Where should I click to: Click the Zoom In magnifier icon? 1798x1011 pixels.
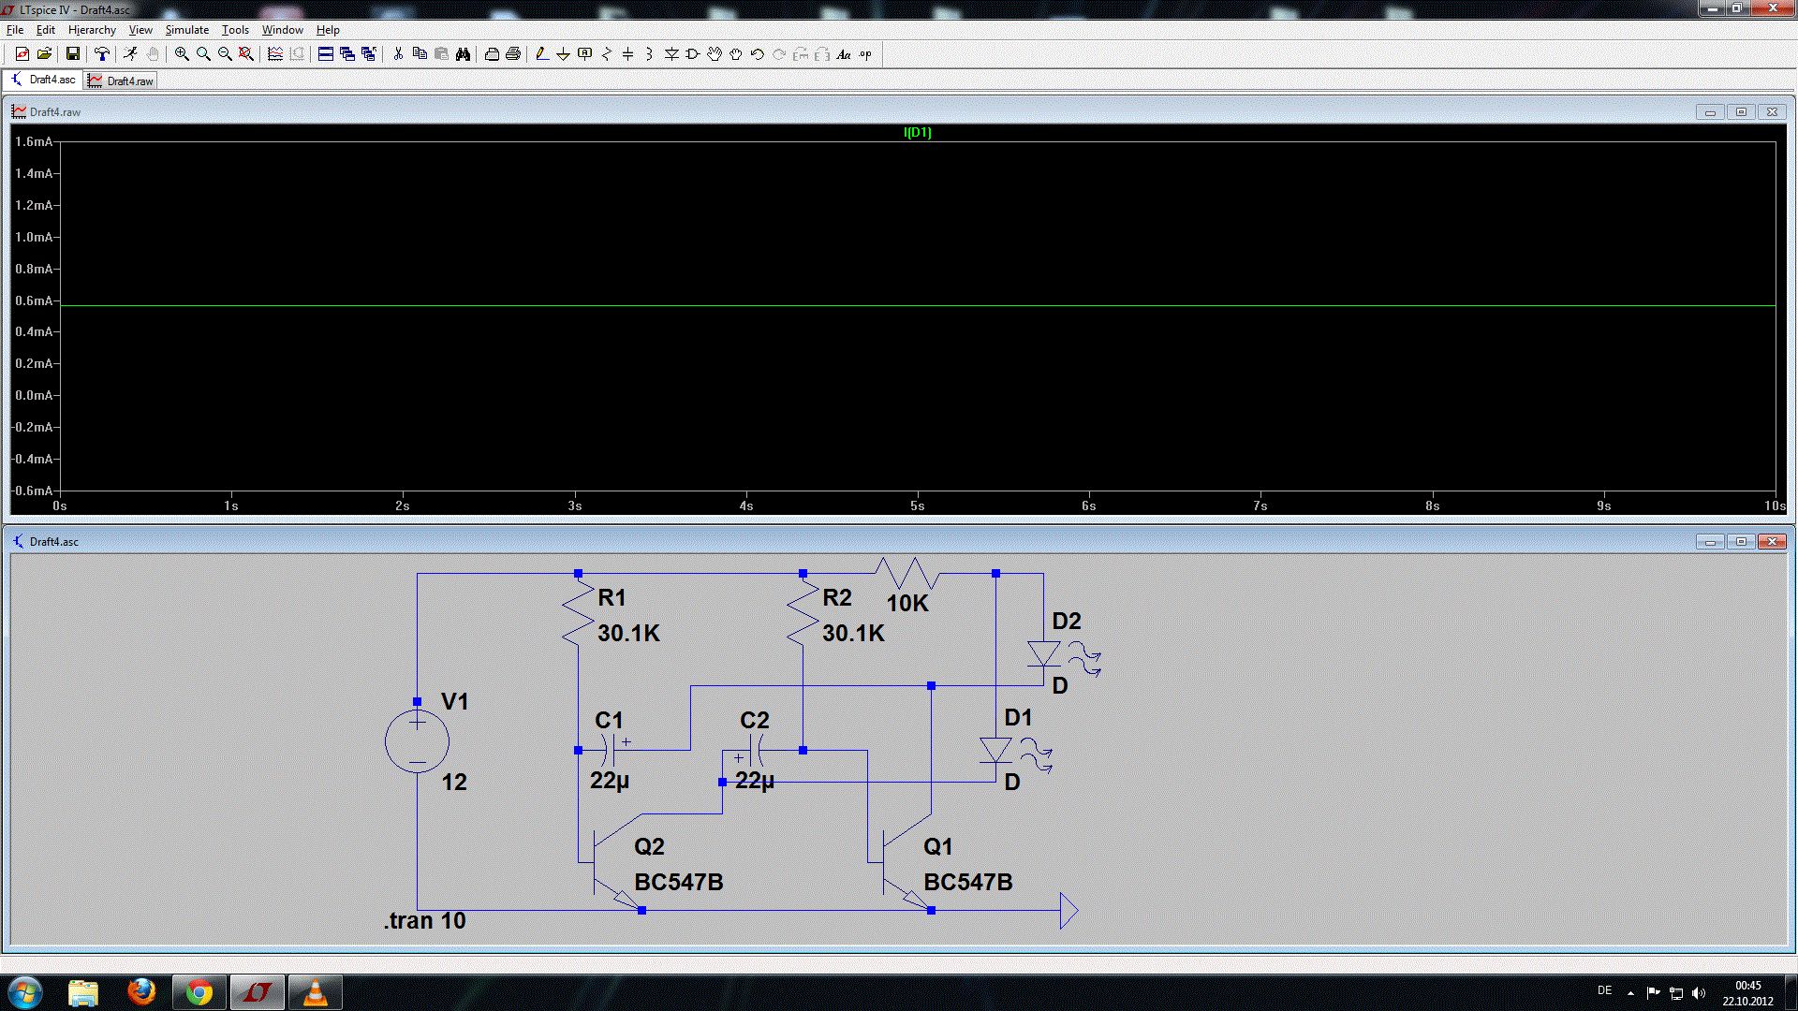click(182, 54)
